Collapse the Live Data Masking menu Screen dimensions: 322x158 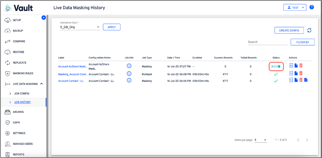42,84
